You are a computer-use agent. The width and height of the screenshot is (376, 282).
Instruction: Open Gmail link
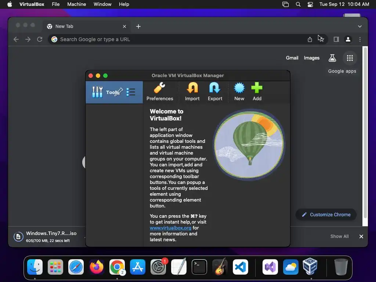(x=292, y=58)
